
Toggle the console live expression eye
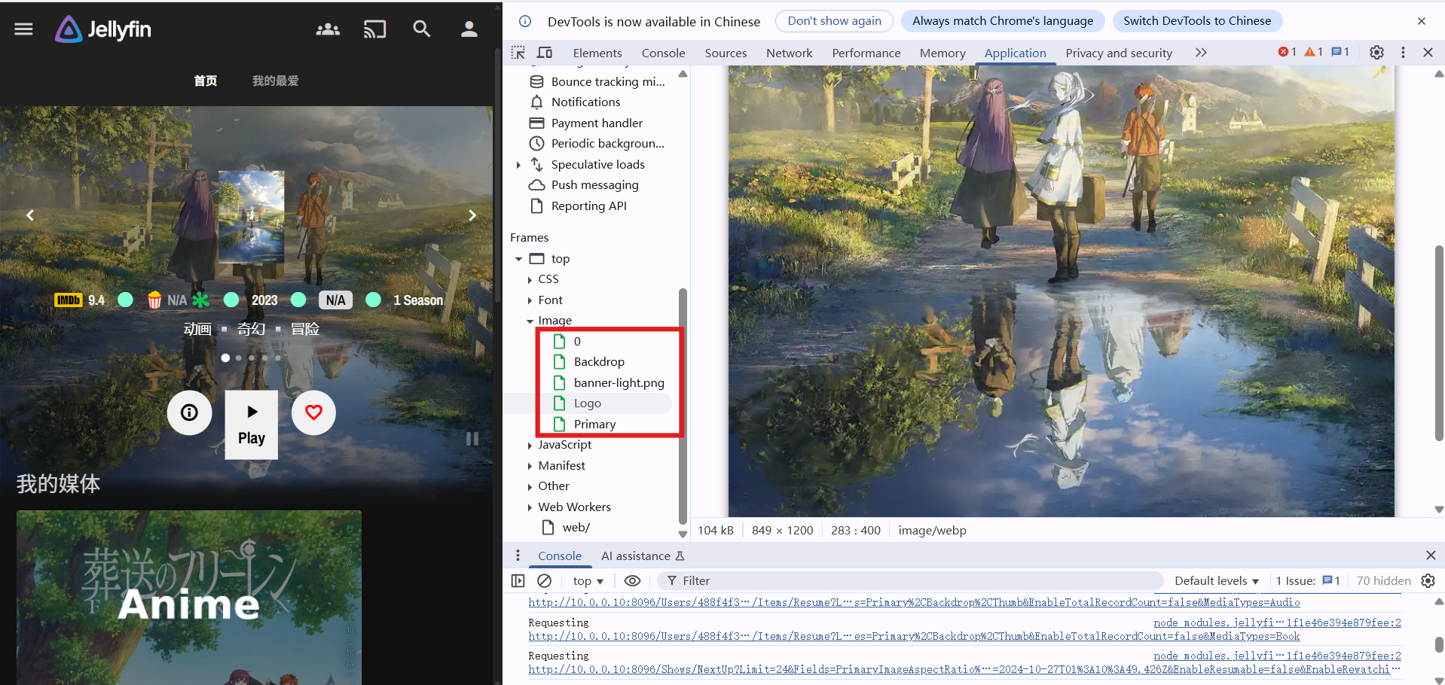tap(633, 581)
